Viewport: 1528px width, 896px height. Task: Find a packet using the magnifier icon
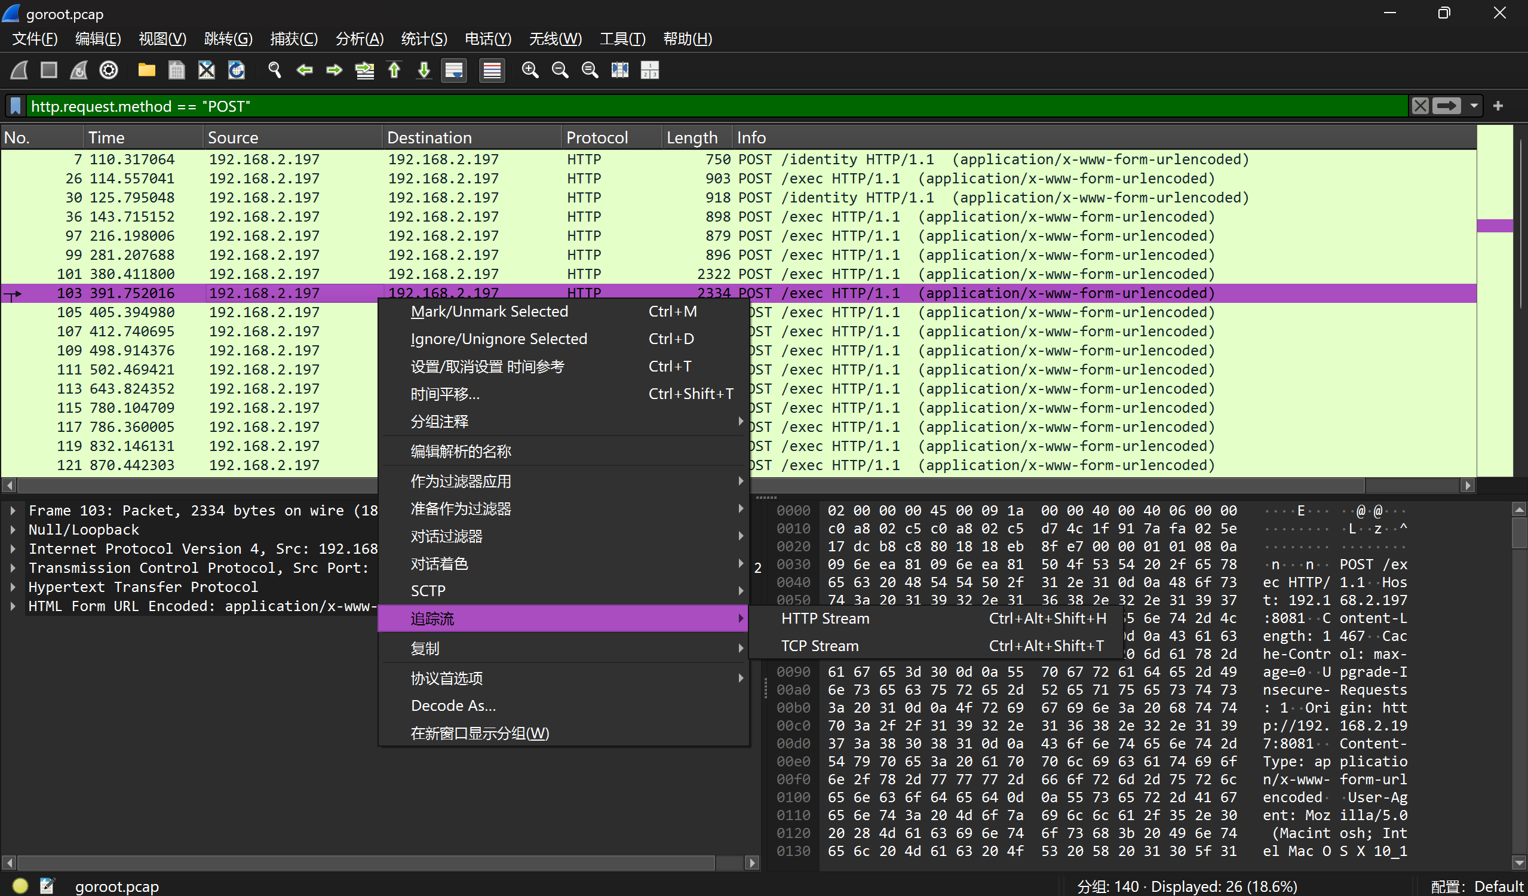point(275,70)
